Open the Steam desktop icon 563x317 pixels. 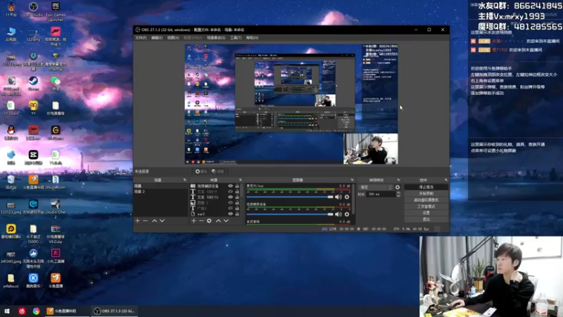[33, 83]
